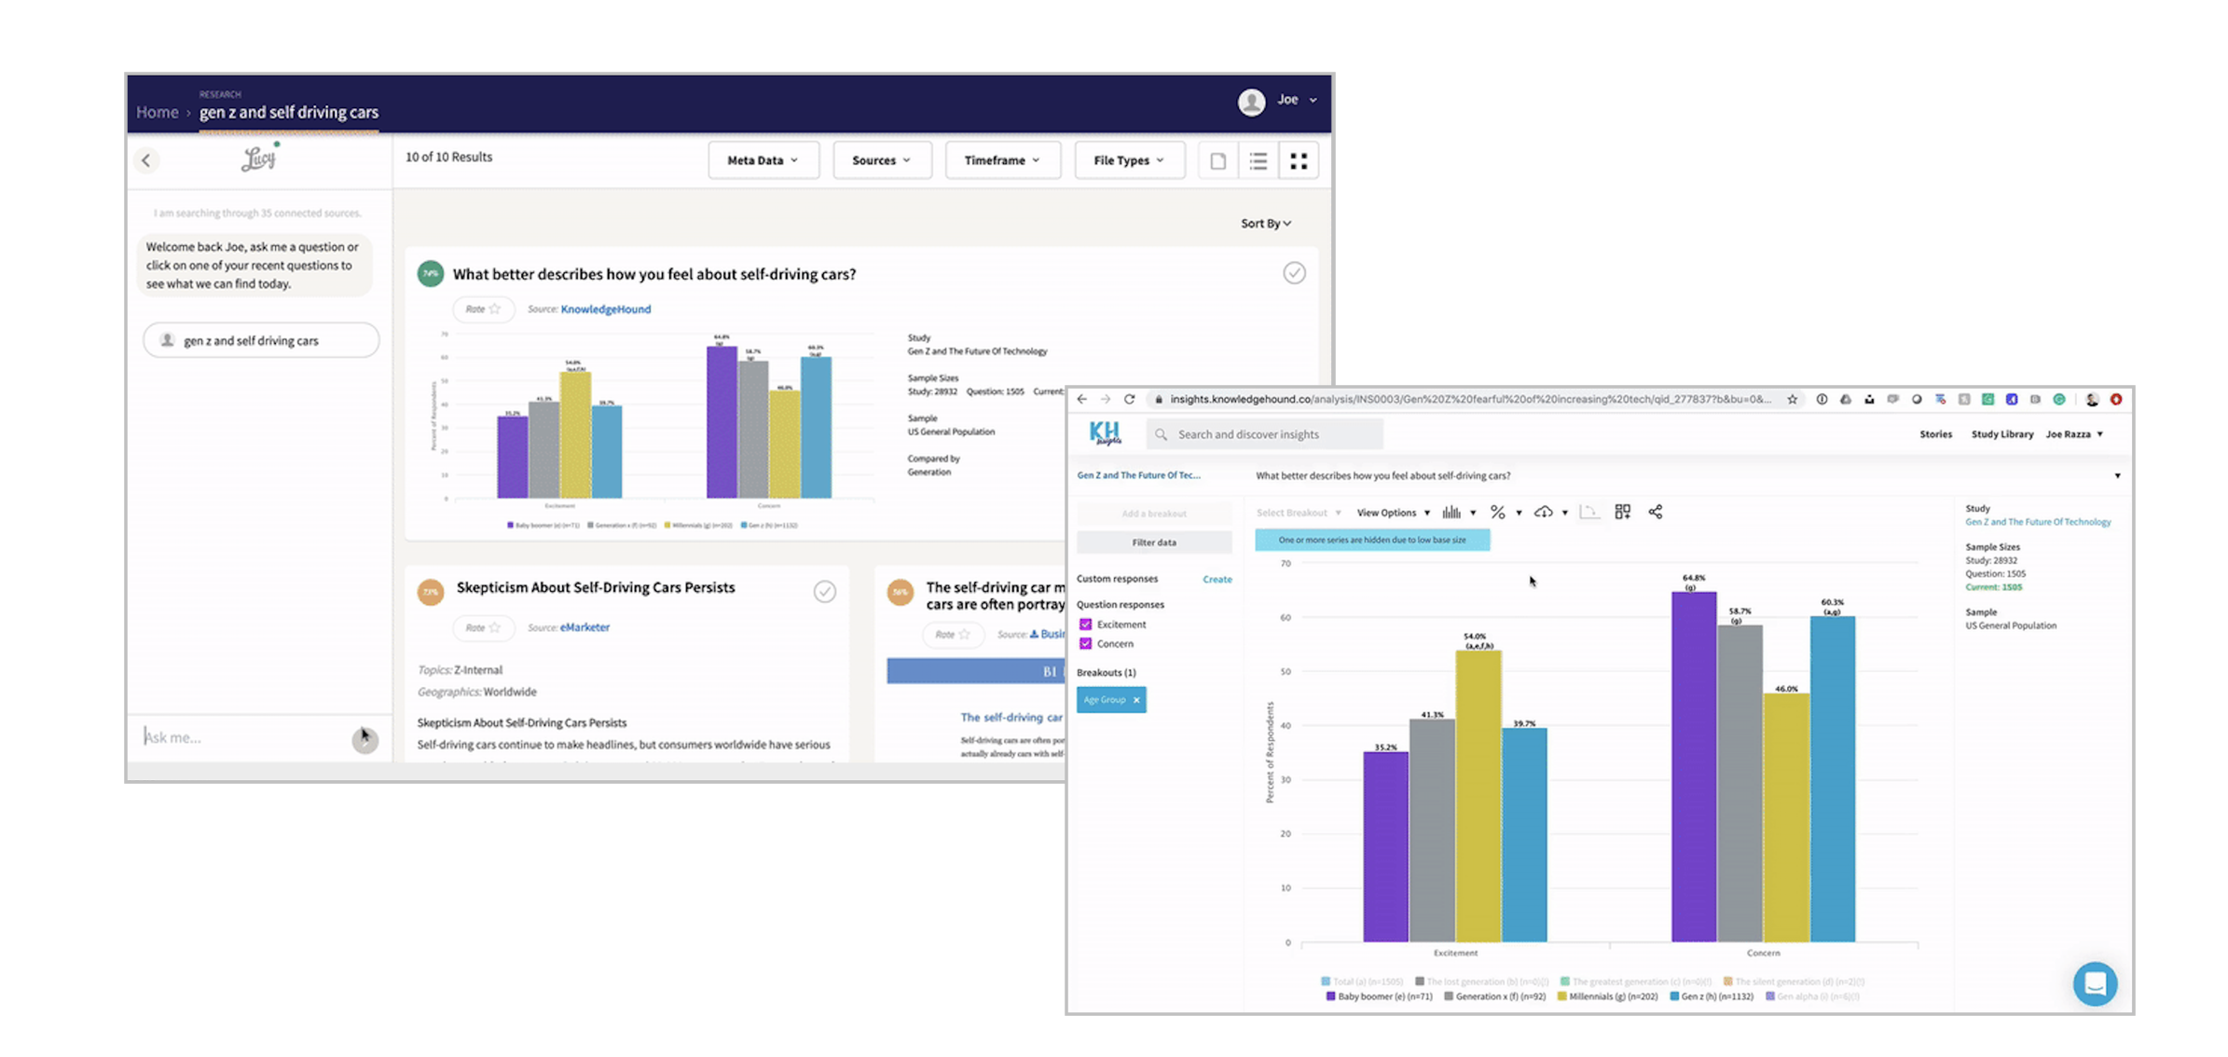Screen dimensions: 2228x1057
Task: Click the Search and discover insights field
Action: 1268,434
